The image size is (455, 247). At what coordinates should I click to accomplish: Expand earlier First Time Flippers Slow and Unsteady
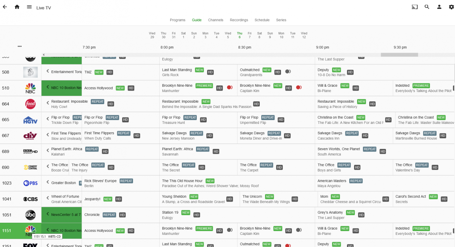point(48,135)
